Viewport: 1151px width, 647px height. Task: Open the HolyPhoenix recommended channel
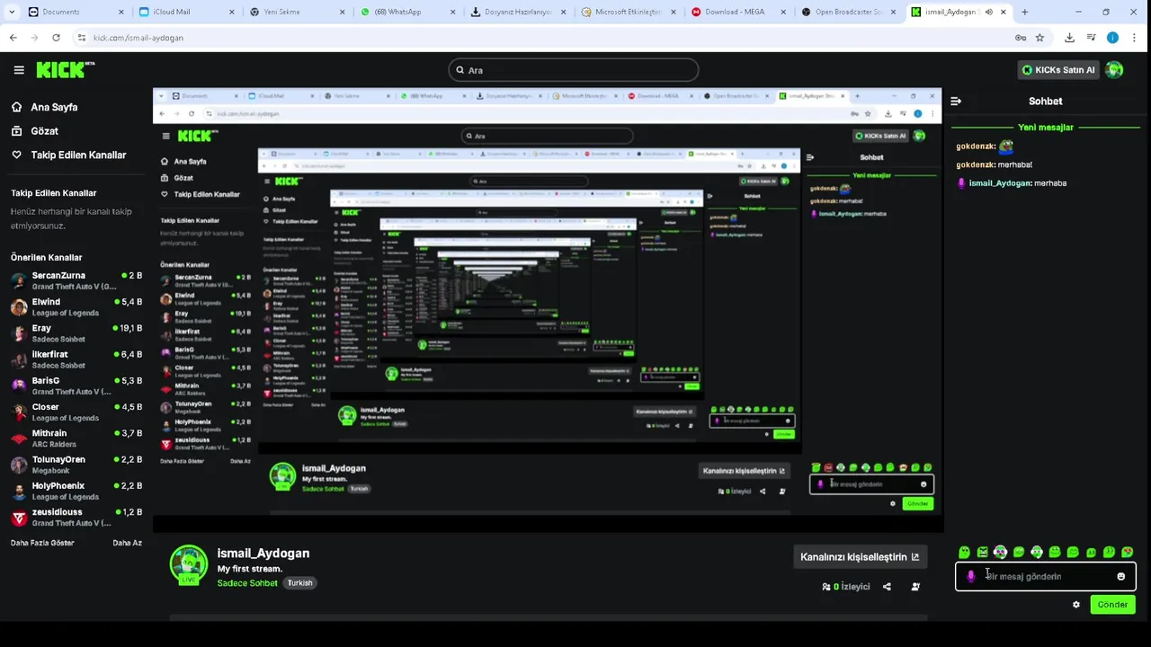[76, 491]
